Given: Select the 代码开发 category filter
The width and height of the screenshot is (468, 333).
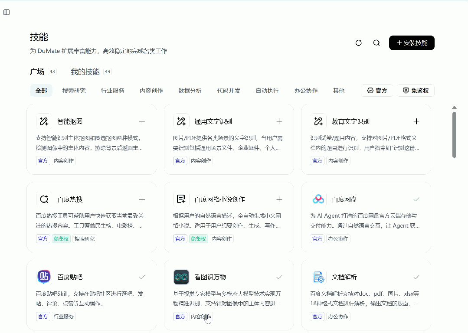Looking at the screenshot, I should pos(229,91).
